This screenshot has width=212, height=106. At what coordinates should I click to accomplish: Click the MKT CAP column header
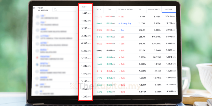(169, 9)
